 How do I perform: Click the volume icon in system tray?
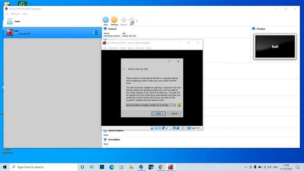pyautogui.click(x=269, y=167)
